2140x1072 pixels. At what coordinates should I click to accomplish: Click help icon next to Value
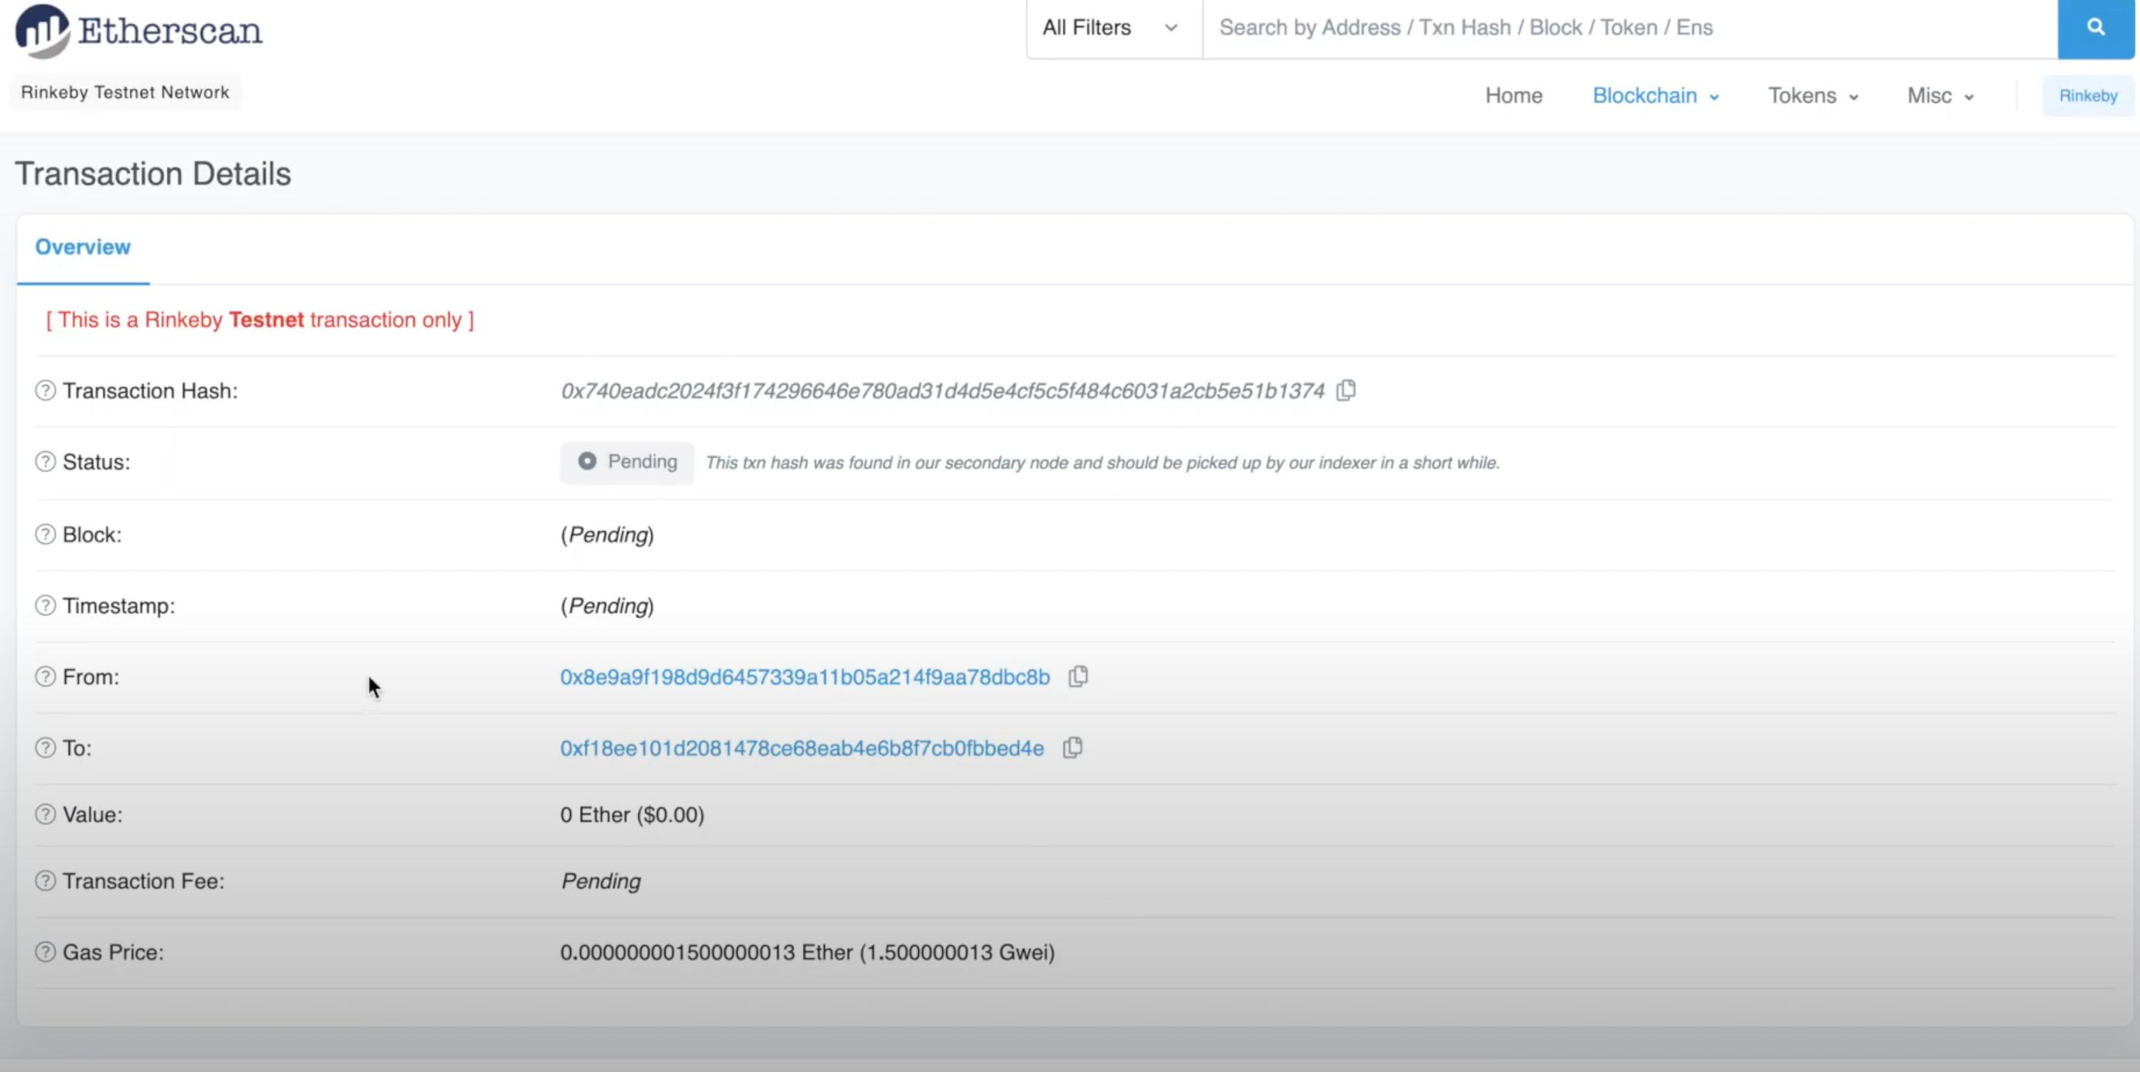coord(46,814)
